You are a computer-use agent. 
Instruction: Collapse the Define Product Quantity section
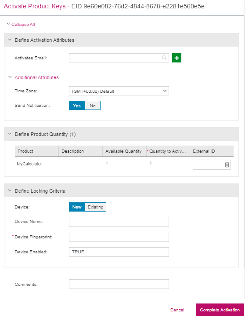10,134
